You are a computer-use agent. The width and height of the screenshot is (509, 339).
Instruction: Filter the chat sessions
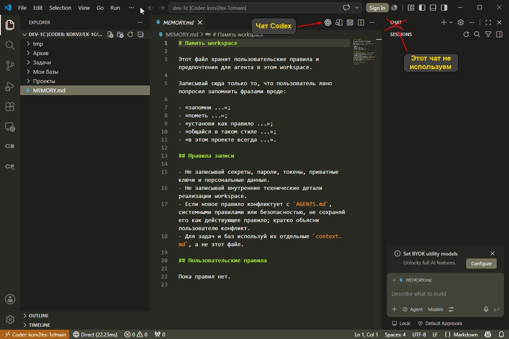(488, 34)
